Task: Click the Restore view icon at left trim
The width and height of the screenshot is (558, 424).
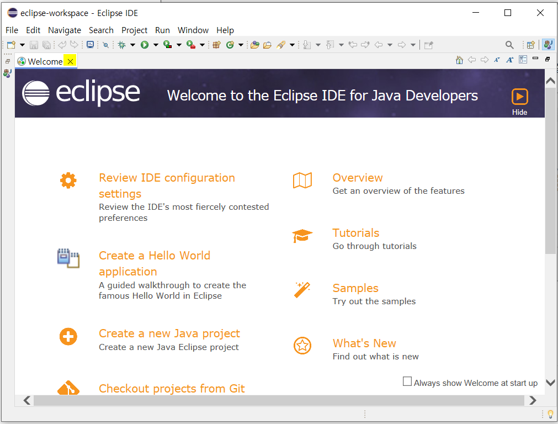Action: (x=8, y=61)
